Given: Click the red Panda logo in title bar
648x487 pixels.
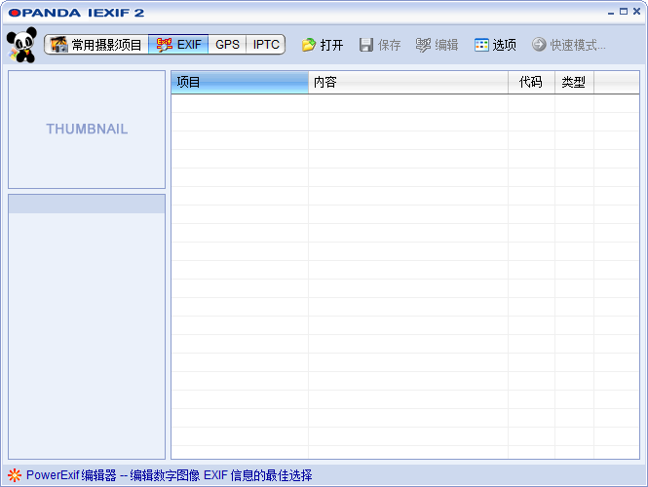Looking at the screenshot, I should [x=14, y=13].
